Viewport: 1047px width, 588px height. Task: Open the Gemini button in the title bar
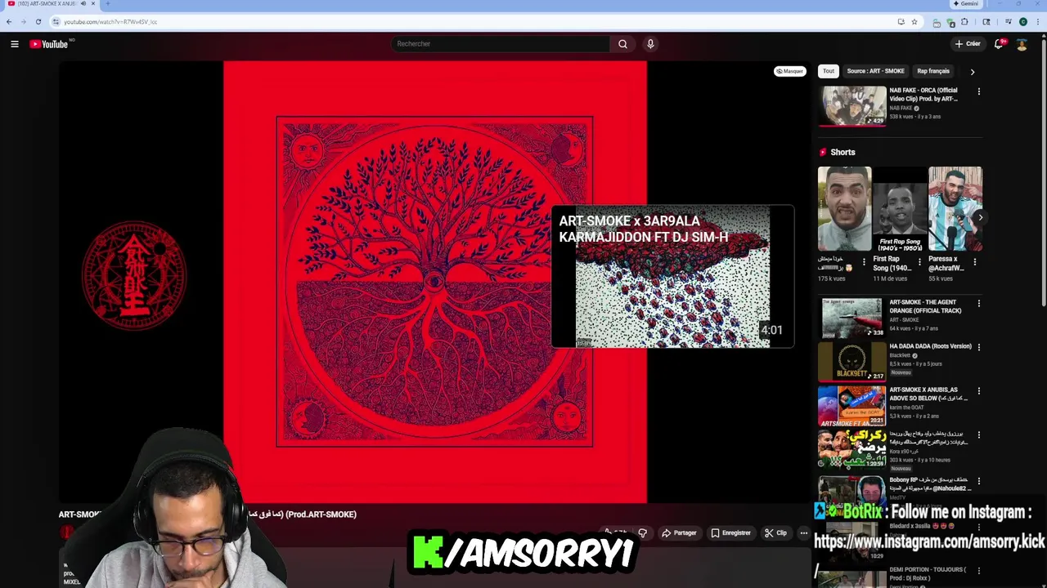tap(965, 4)
